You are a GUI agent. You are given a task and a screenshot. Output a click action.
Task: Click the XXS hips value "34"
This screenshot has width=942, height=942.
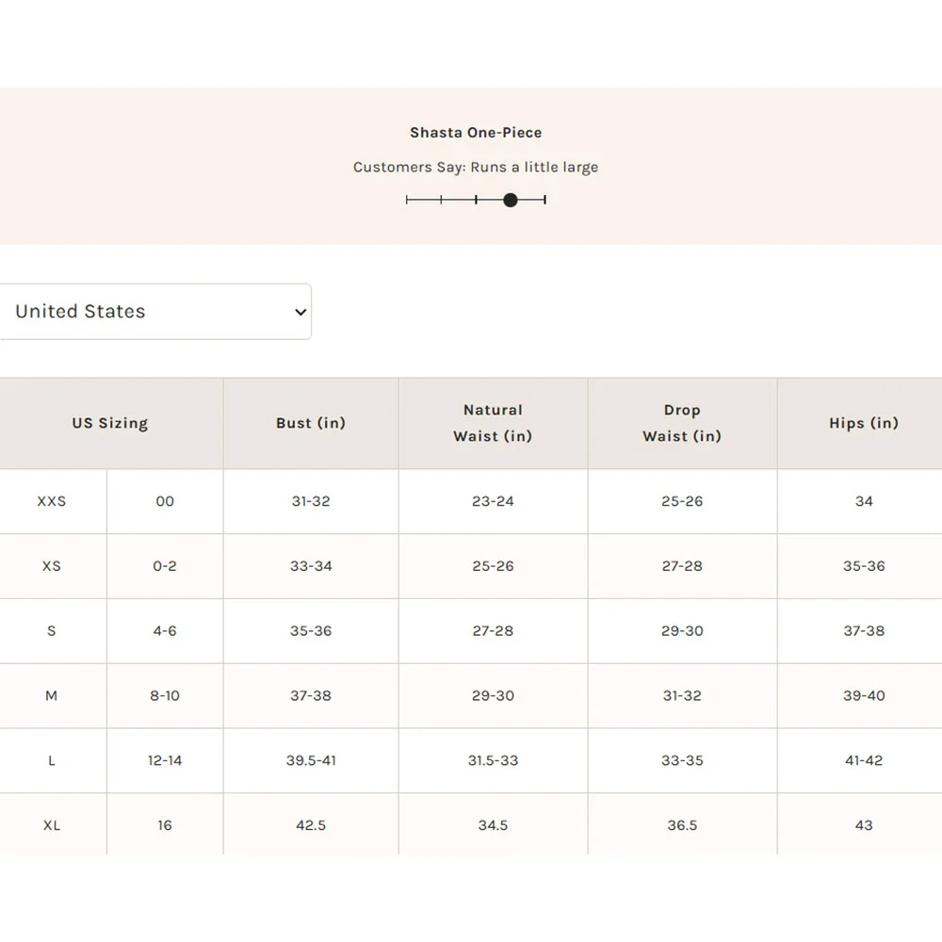coord(864,501)
